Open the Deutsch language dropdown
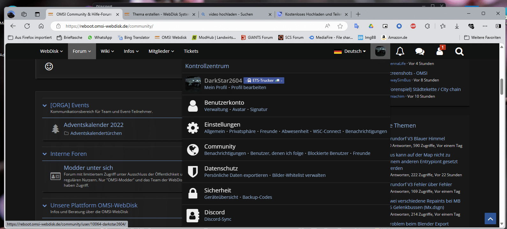Screen dimensions: 507x229 tap(350, 51)
